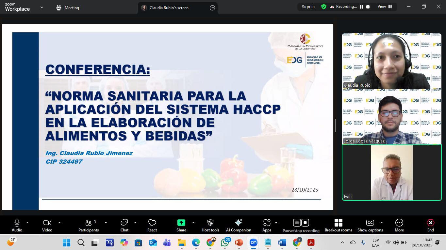446x250 pixels.
Task: Open Microsoft Edge from the taskbar
Action: point(196,243)
